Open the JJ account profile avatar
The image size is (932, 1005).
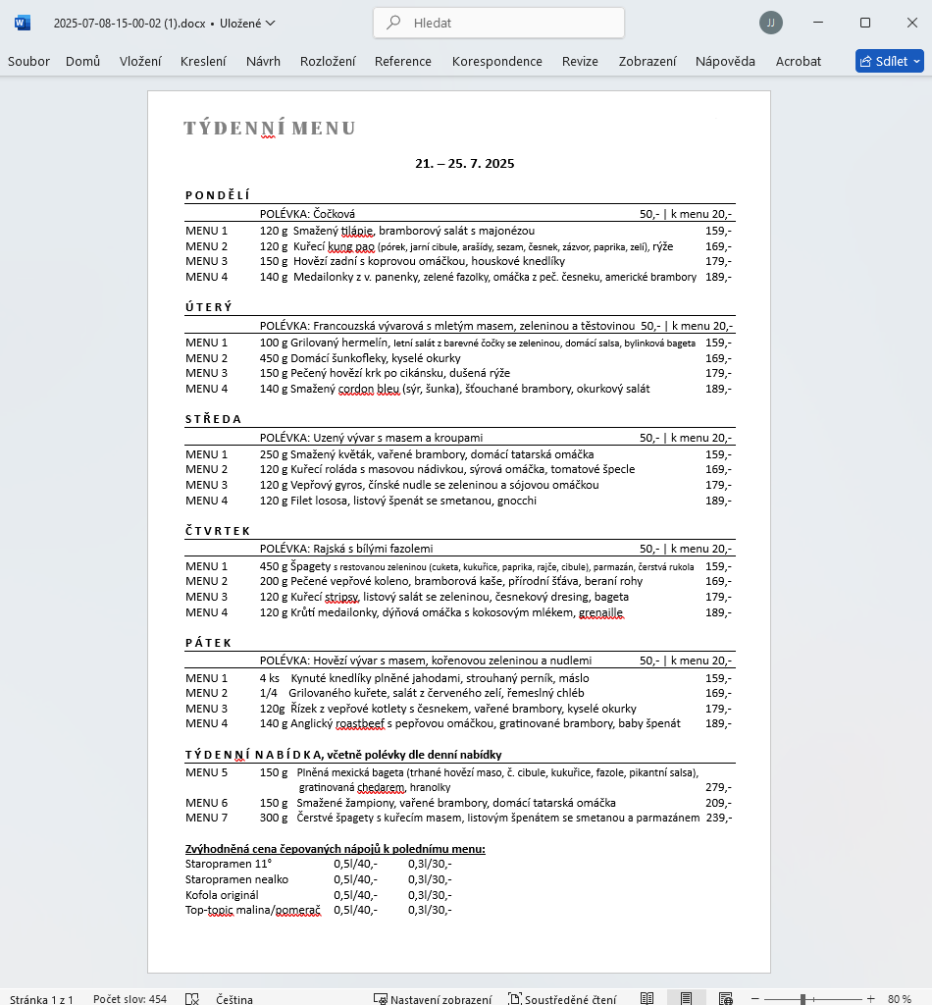coord(771,23)
